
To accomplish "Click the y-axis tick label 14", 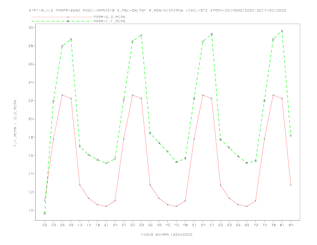I will tap(31, 174).
